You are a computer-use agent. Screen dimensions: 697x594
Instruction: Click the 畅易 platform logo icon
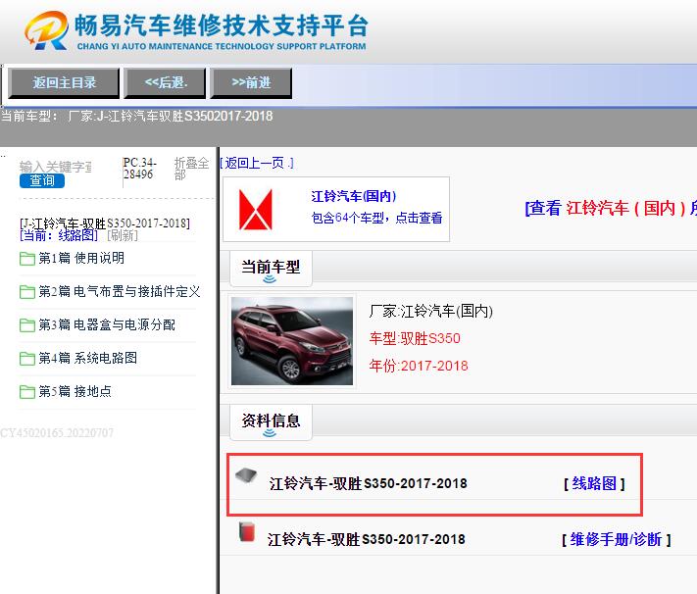tap(47, 30)
